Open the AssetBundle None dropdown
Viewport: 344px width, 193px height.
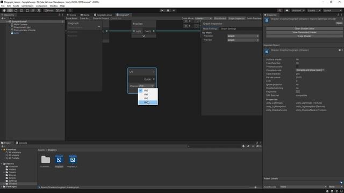coord(303,187)
